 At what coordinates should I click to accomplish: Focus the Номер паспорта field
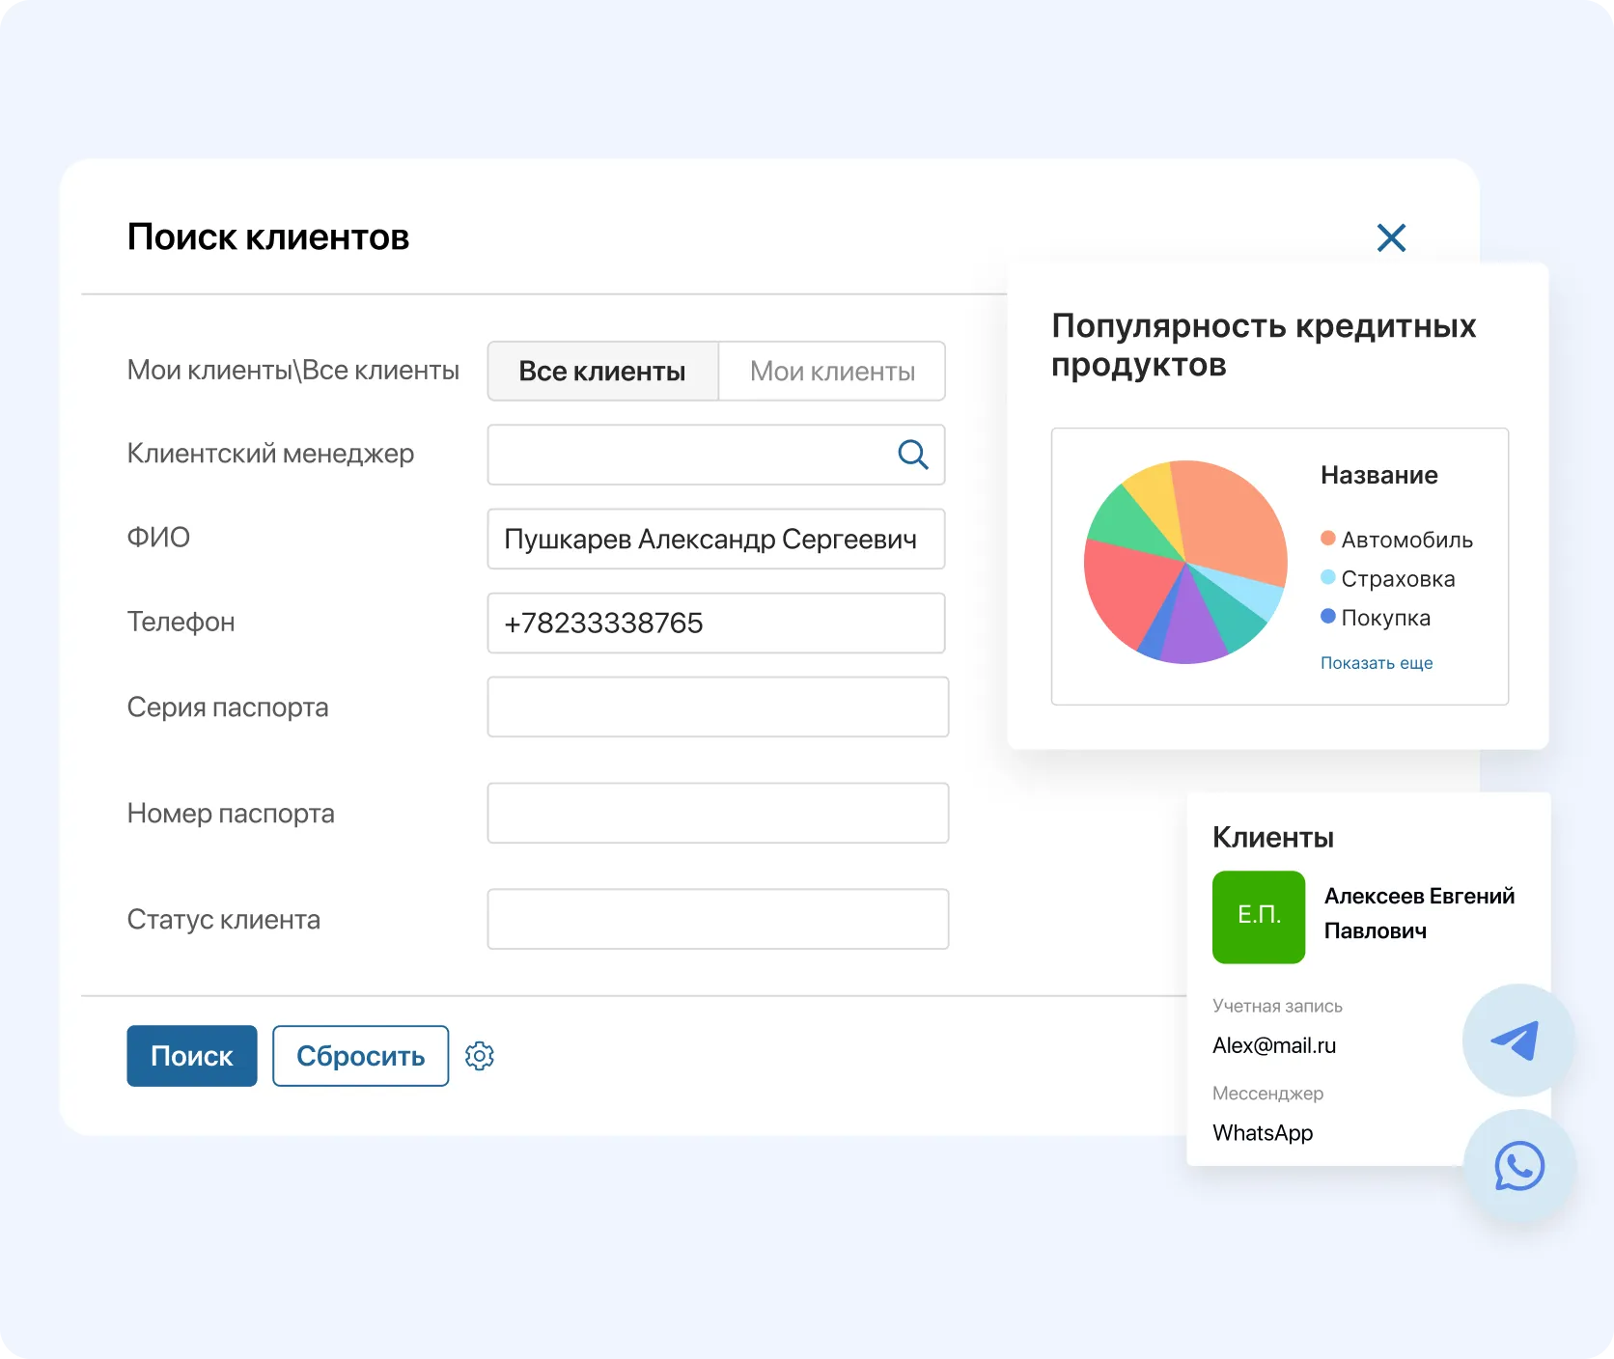[x=717, y=814]
